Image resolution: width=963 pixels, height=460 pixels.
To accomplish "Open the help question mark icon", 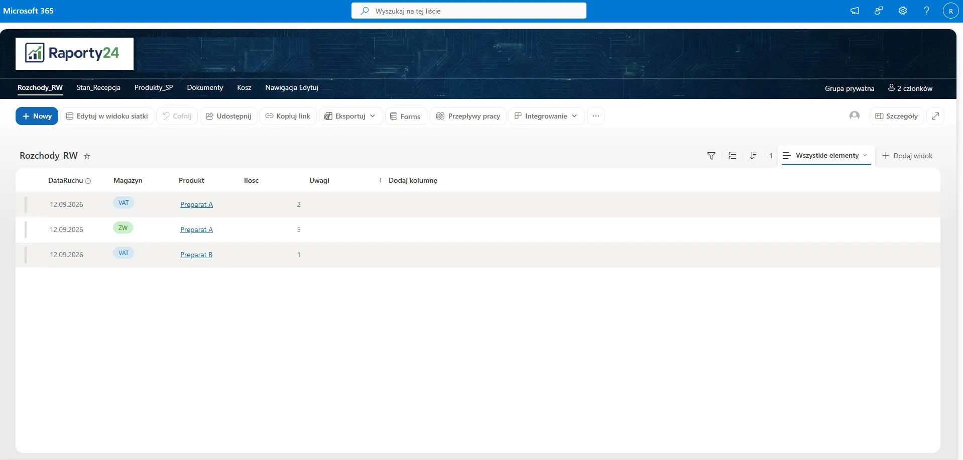I will (927, 11).
